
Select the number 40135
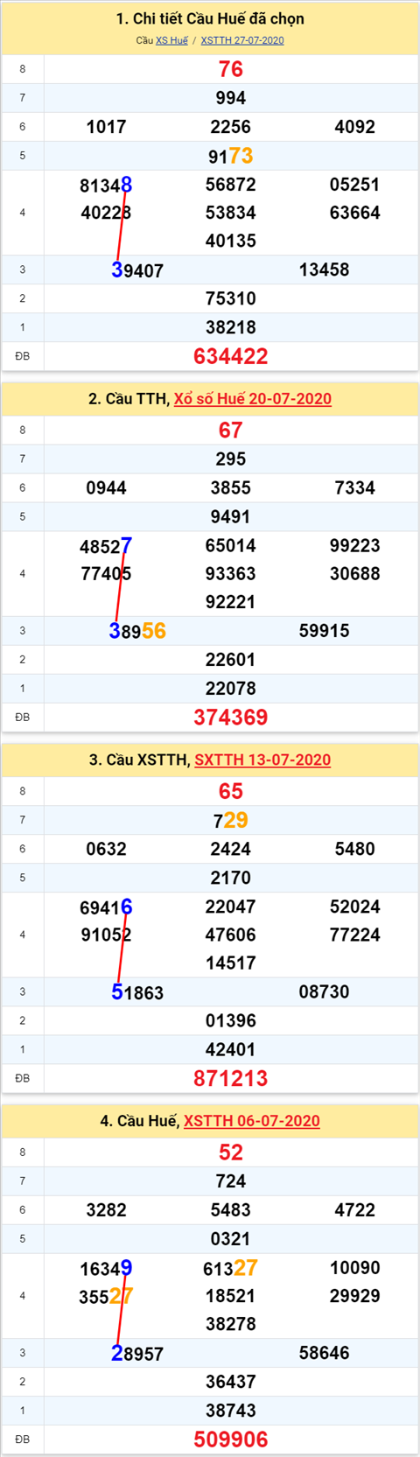(x=231, y=241)
